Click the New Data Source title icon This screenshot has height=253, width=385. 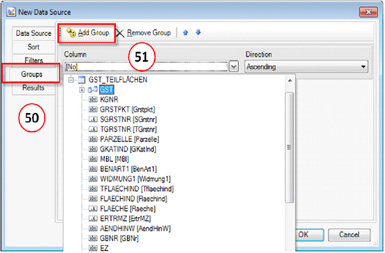point(11,12)
